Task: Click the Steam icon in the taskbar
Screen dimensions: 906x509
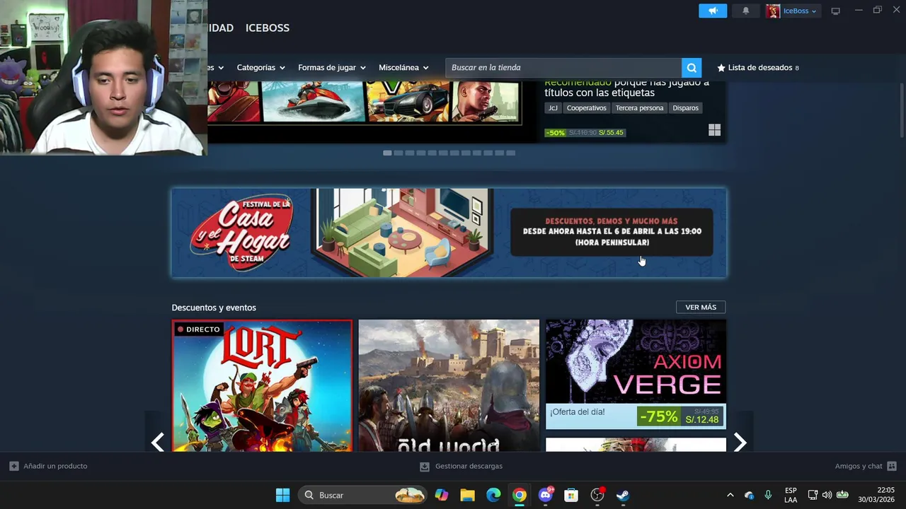Action: (623, 495)
